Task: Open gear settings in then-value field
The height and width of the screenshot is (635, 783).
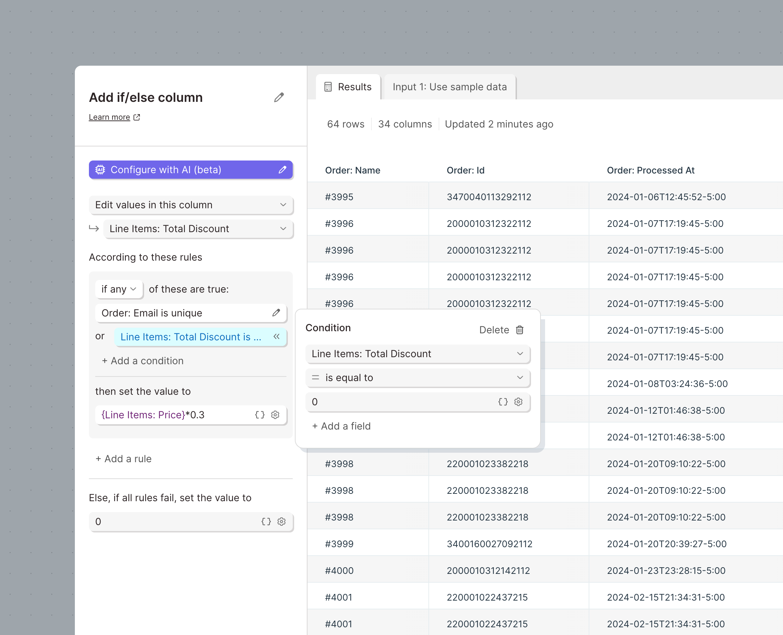Action: coord(275,415)
